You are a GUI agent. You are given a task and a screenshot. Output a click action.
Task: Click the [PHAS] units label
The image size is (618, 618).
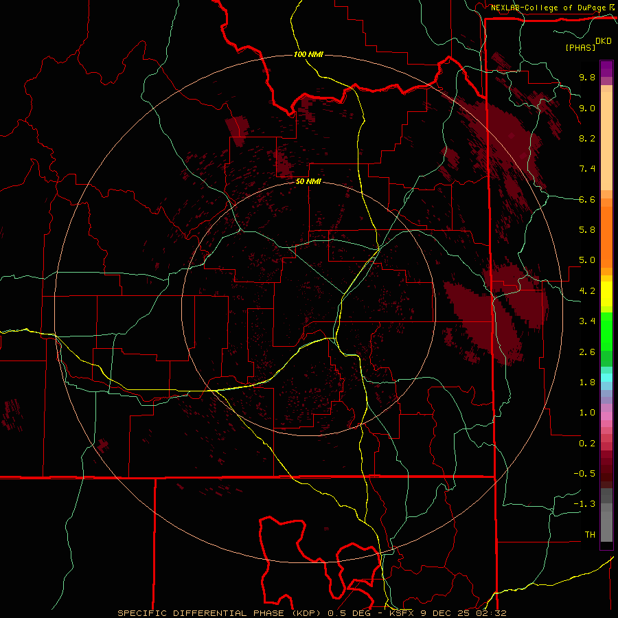(580, 47)
